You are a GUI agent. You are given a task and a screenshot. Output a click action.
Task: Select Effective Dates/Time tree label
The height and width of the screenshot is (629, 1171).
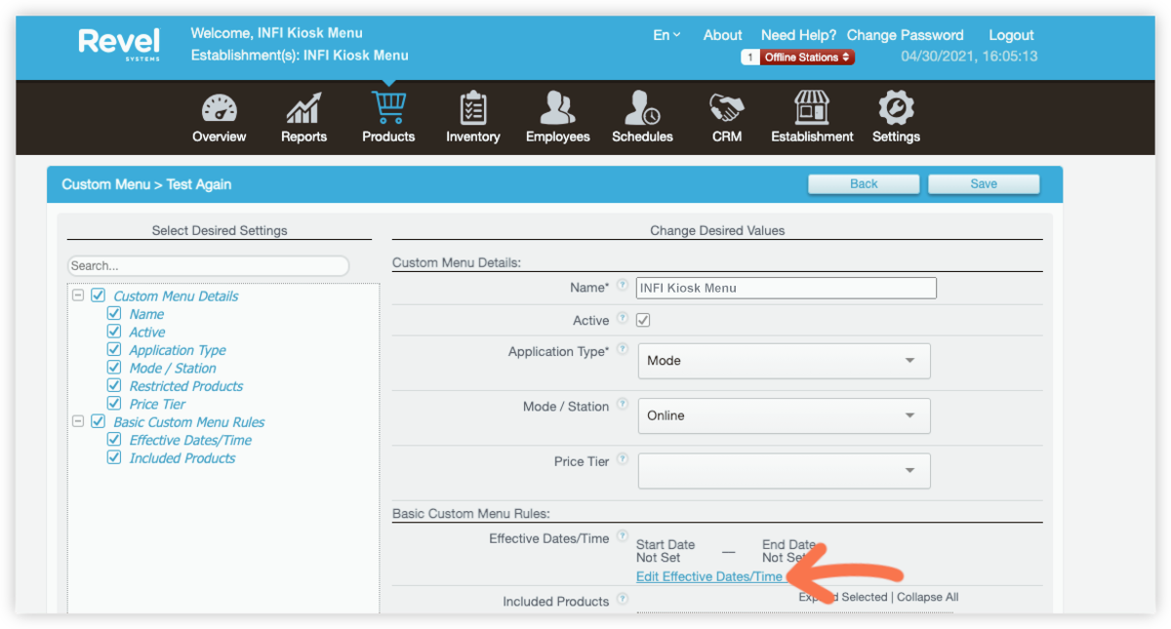coord(190,440)
